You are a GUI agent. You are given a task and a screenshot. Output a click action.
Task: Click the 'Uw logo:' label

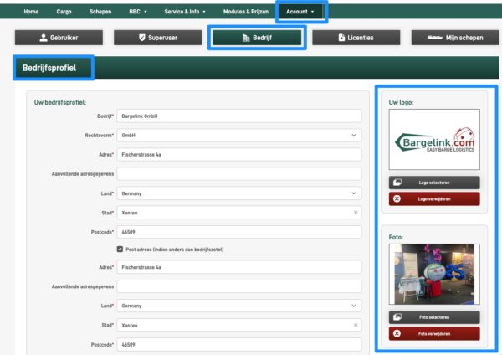click(x=401, y=102)
